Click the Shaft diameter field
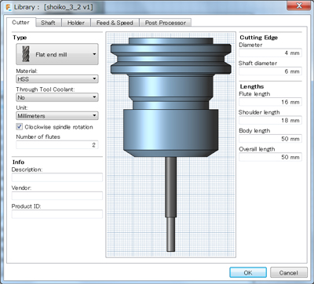This screenshot has height=284, width=314. coord(270,71)
